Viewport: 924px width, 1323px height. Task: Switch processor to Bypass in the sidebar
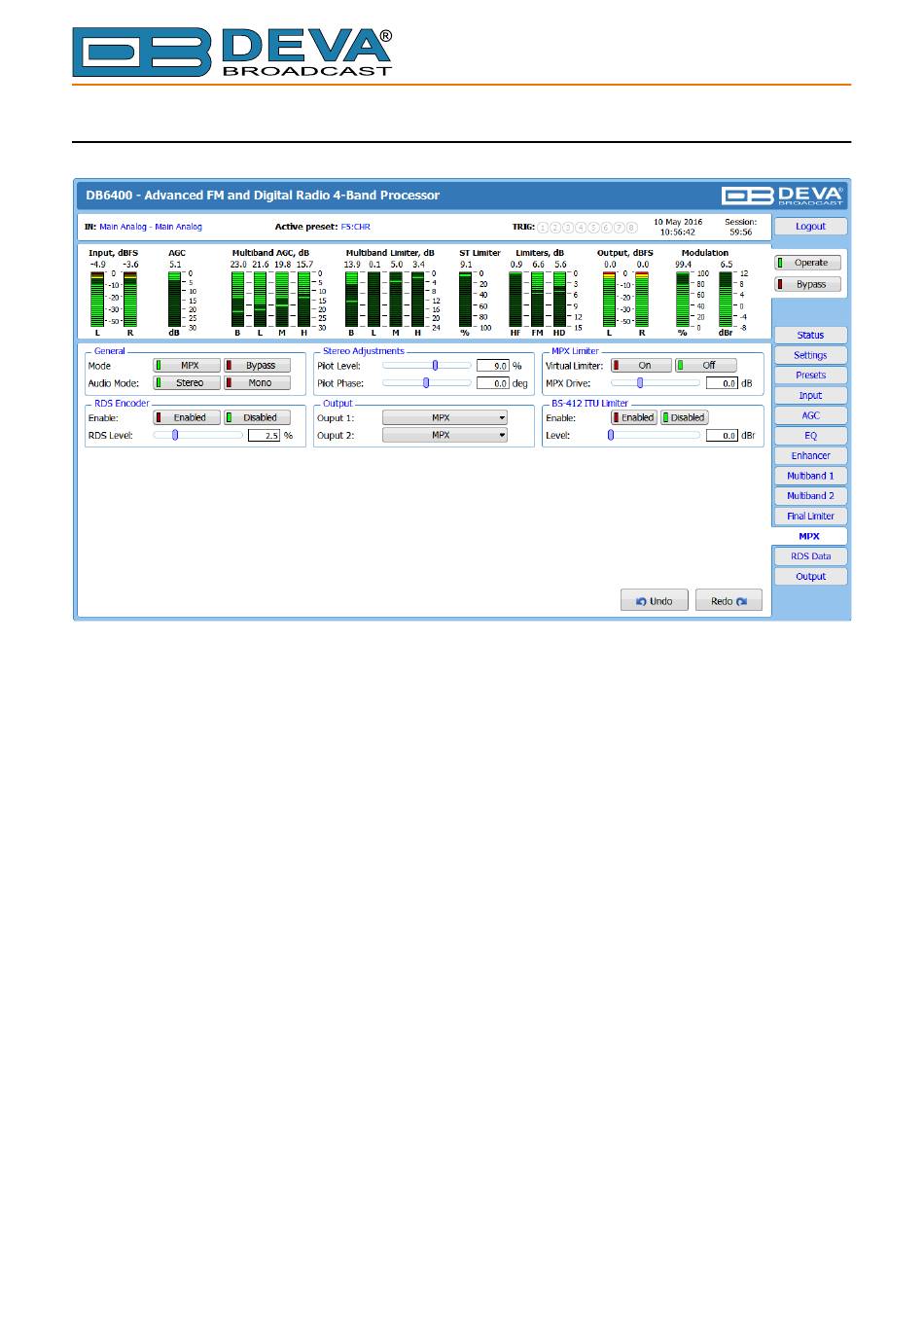coord(807,284)
